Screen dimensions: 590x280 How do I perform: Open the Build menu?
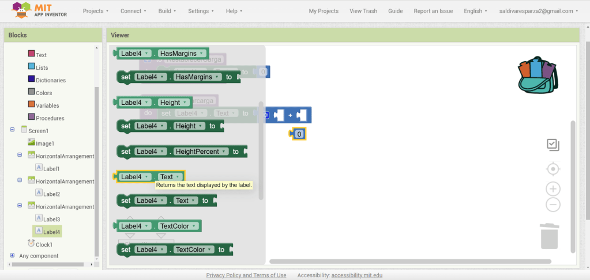(x=167, y=11)
